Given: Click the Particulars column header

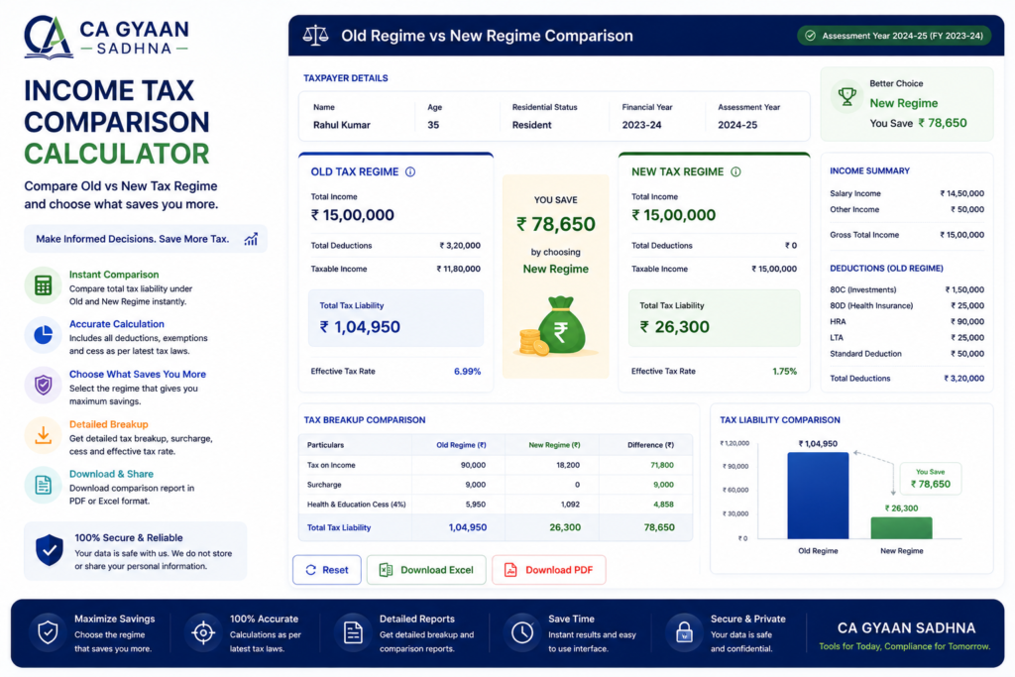Looking at the screenshot, I should pos(325,445).
